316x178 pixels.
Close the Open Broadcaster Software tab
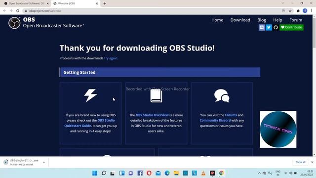pos(48,3)
